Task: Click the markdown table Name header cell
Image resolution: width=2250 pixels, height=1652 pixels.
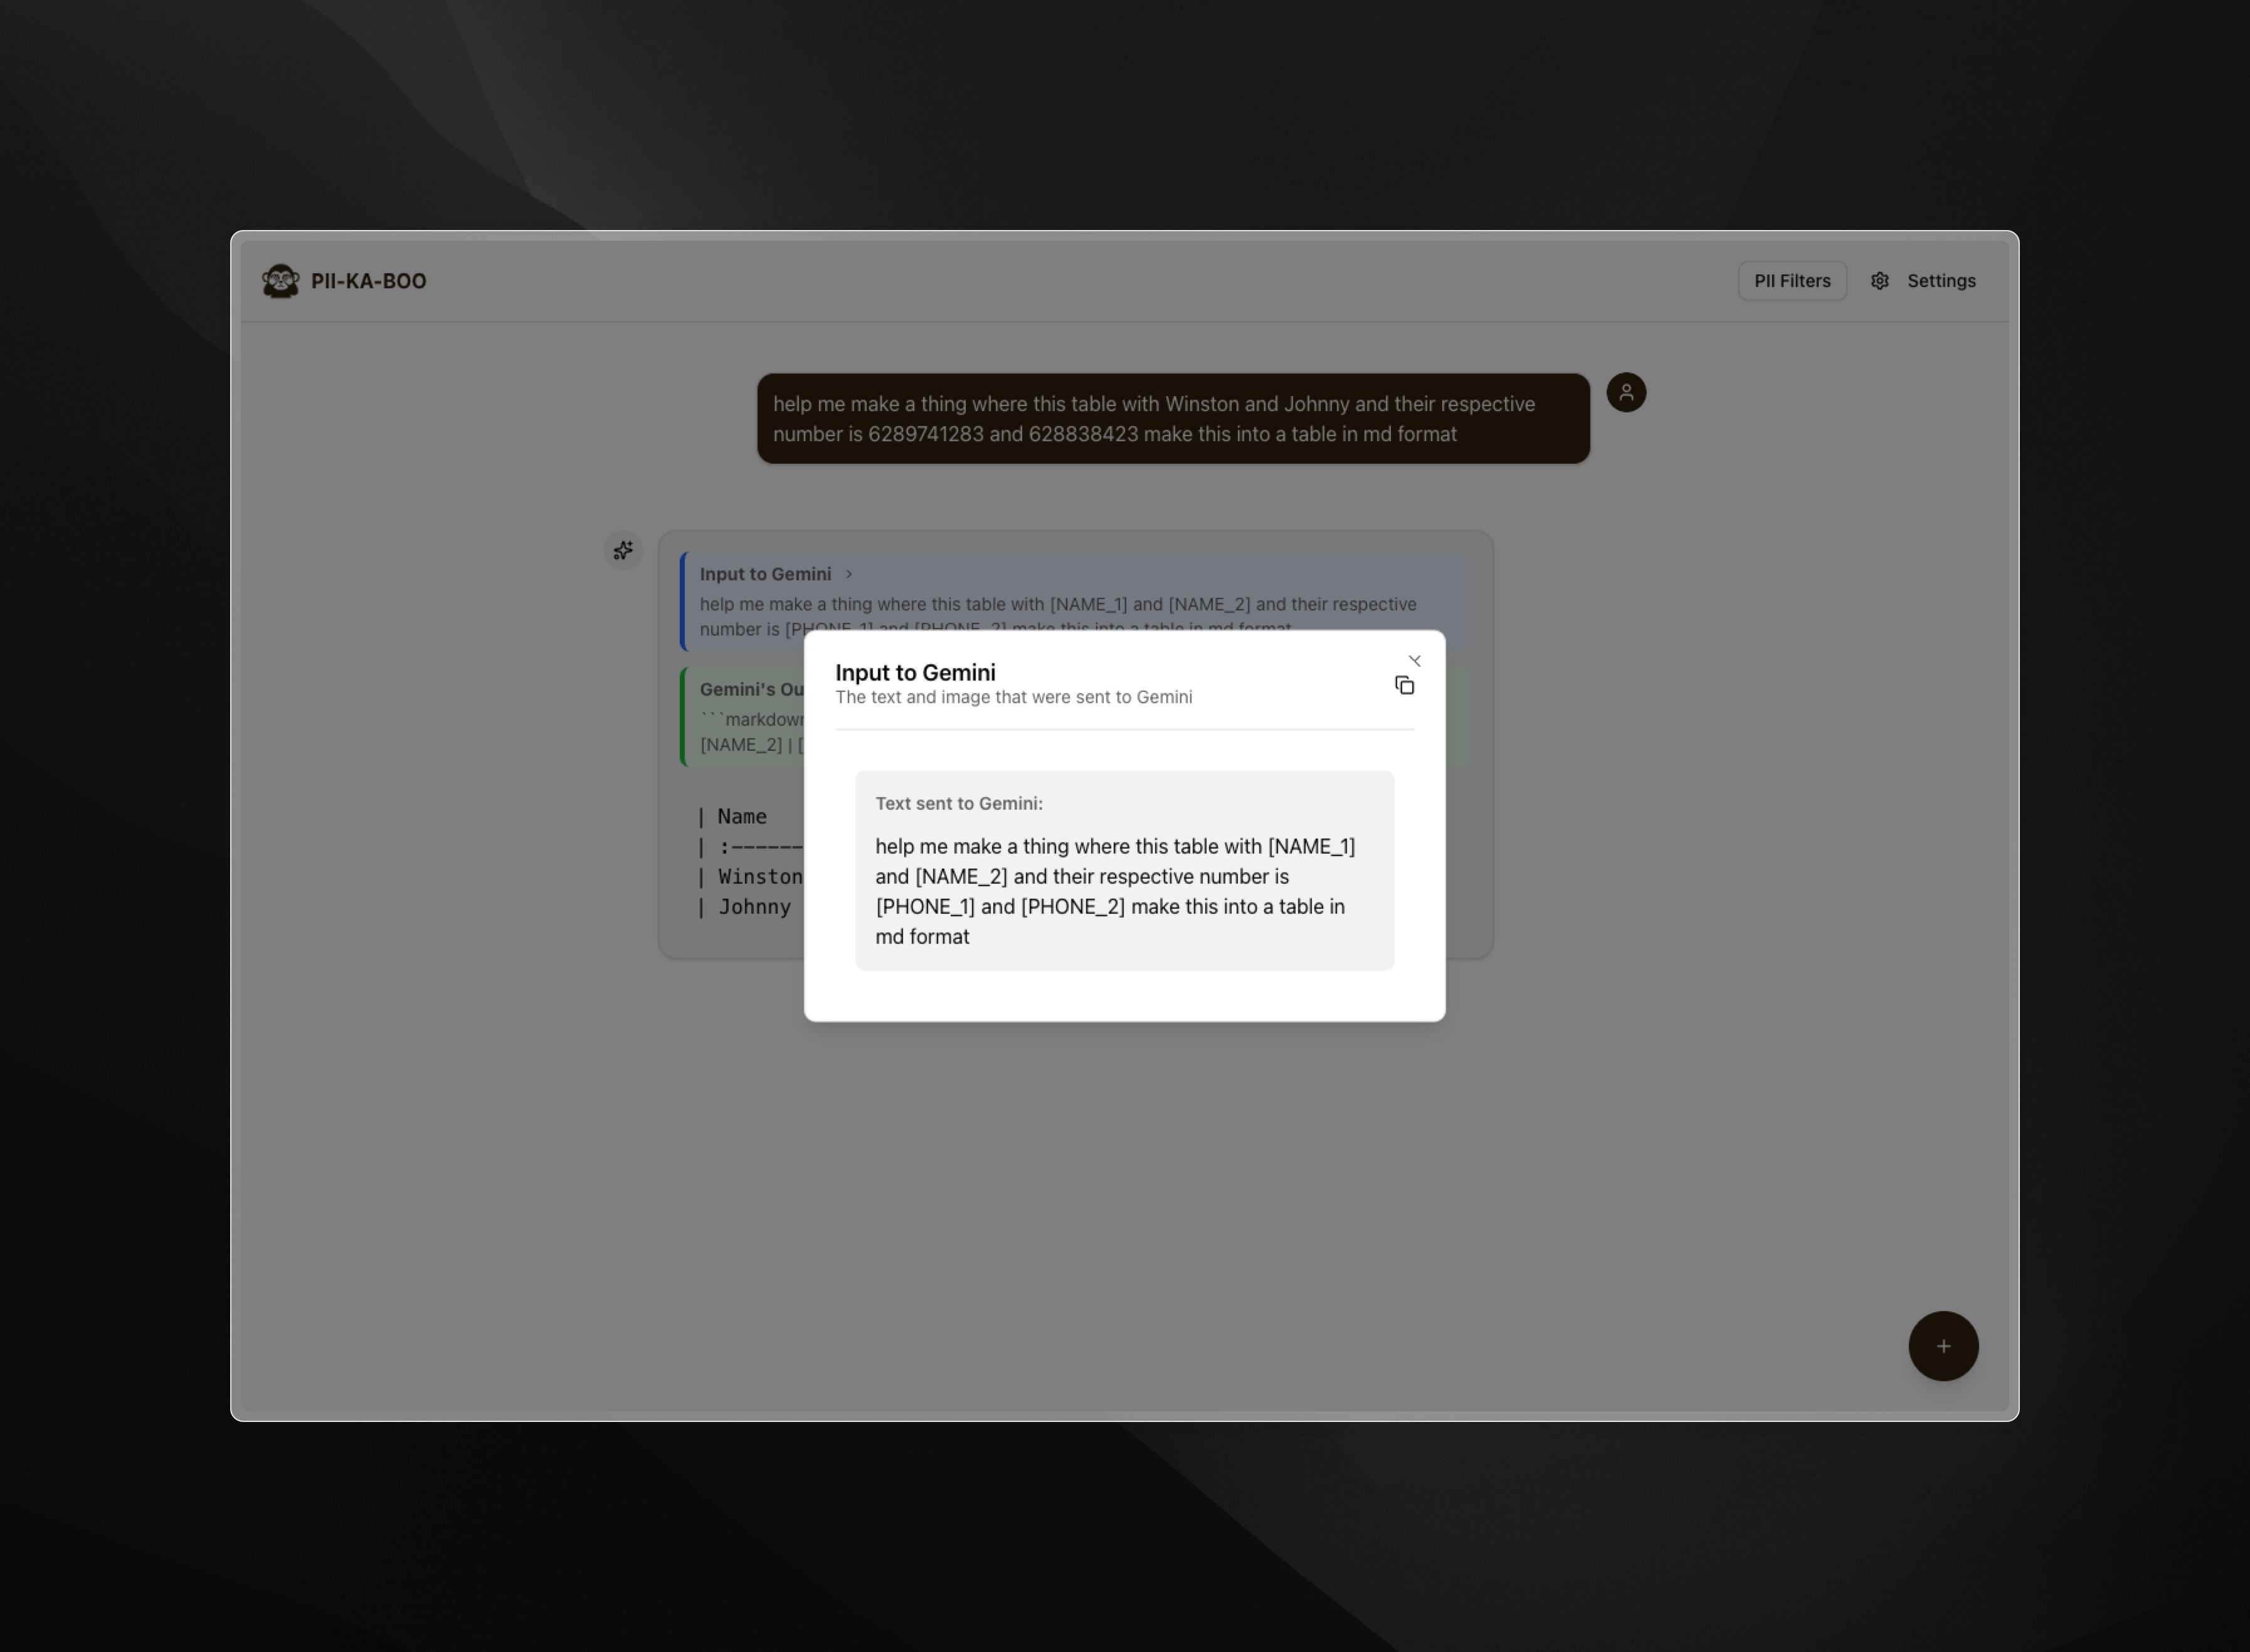Action: 741,817
